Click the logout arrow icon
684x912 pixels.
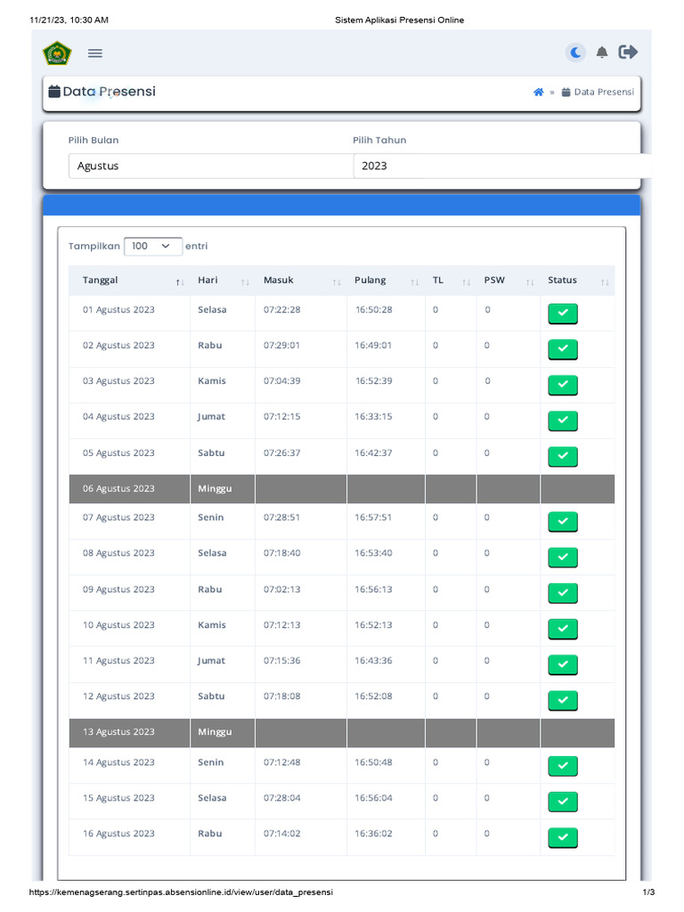tap(628, 53)
